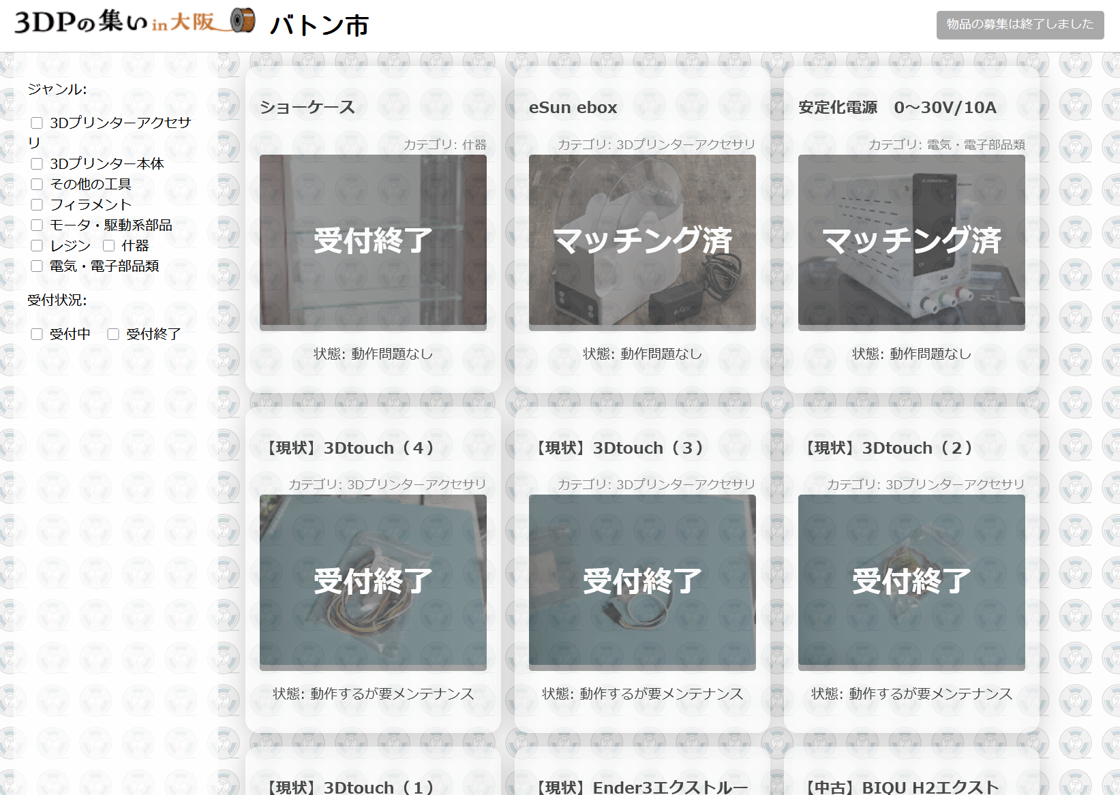Image resolution: width=1120 pixels, height=795 pixels.
Task: Click the 3DPの集い in 大阪 logo
Action: pyautogui.click(x=134, y=22)
